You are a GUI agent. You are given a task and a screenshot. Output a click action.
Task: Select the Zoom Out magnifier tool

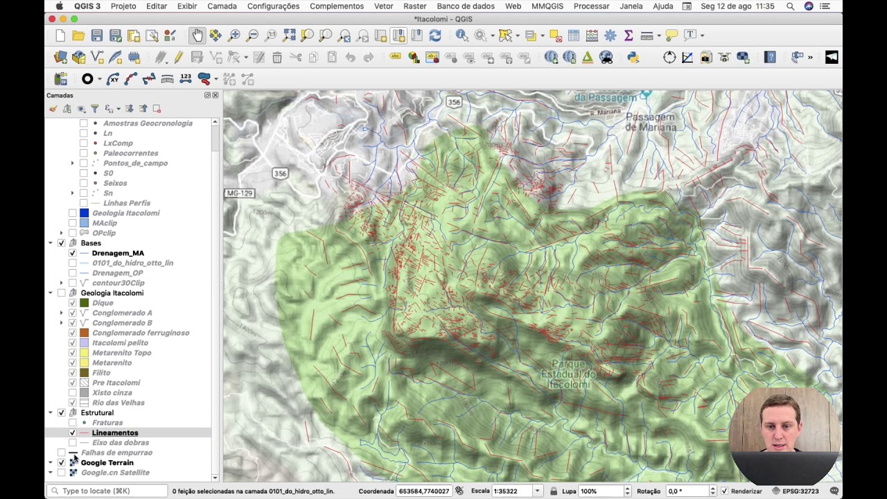[253, 35]
